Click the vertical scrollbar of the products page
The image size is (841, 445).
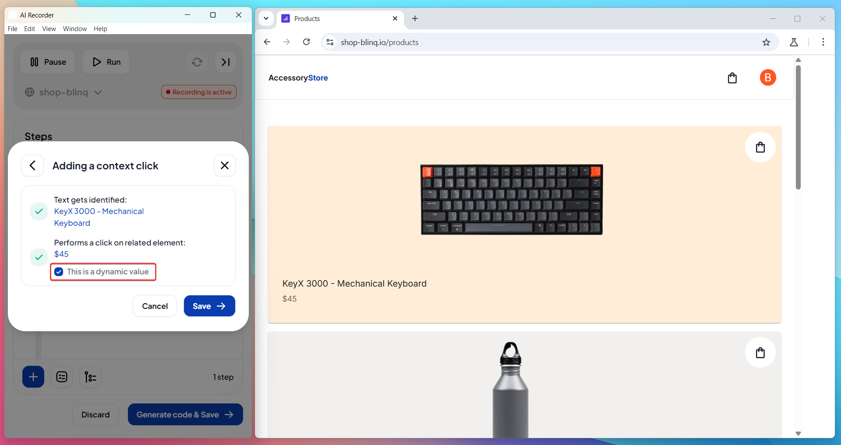coord(798,127)
